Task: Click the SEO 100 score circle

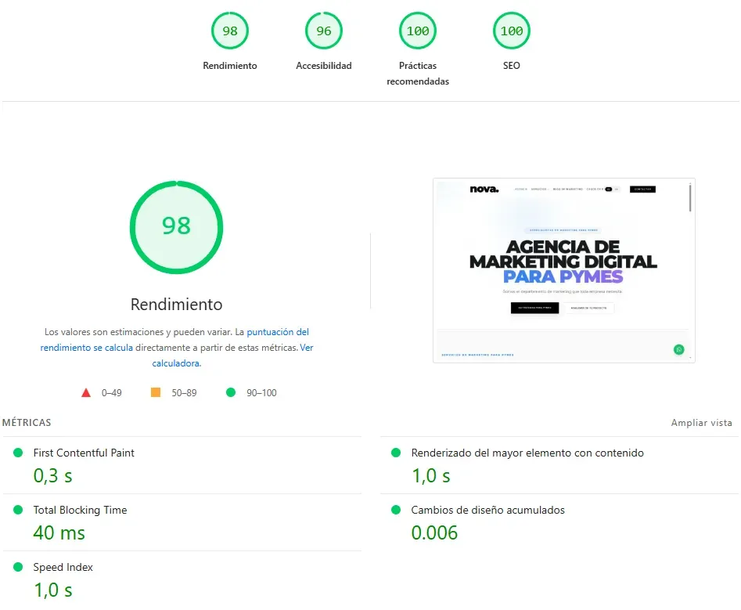Action: pos(511,31)
